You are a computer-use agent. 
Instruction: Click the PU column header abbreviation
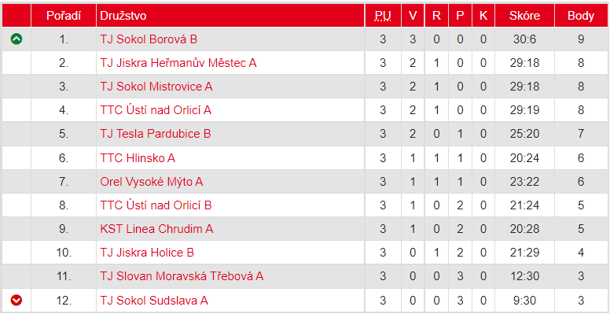(x=383, y=16)
